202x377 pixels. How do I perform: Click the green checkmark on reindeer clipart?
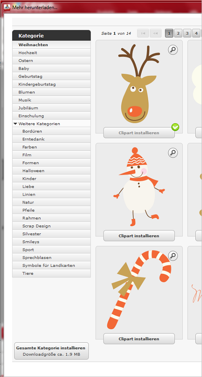175,127
